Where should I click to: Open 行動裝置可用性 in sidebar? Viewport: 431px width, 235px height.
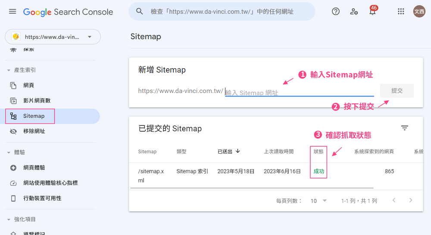[42, 198]
